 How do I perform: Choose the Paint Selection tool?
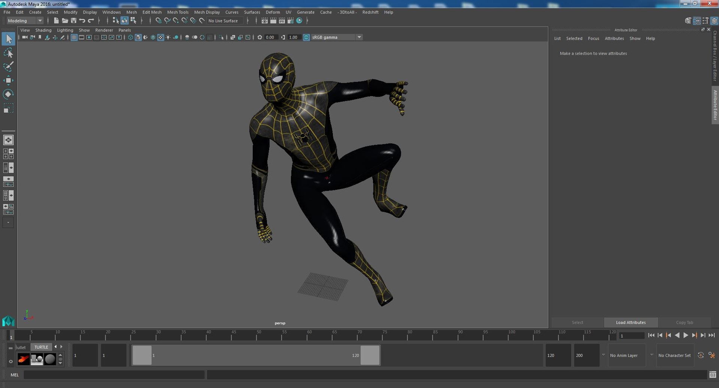8,67
